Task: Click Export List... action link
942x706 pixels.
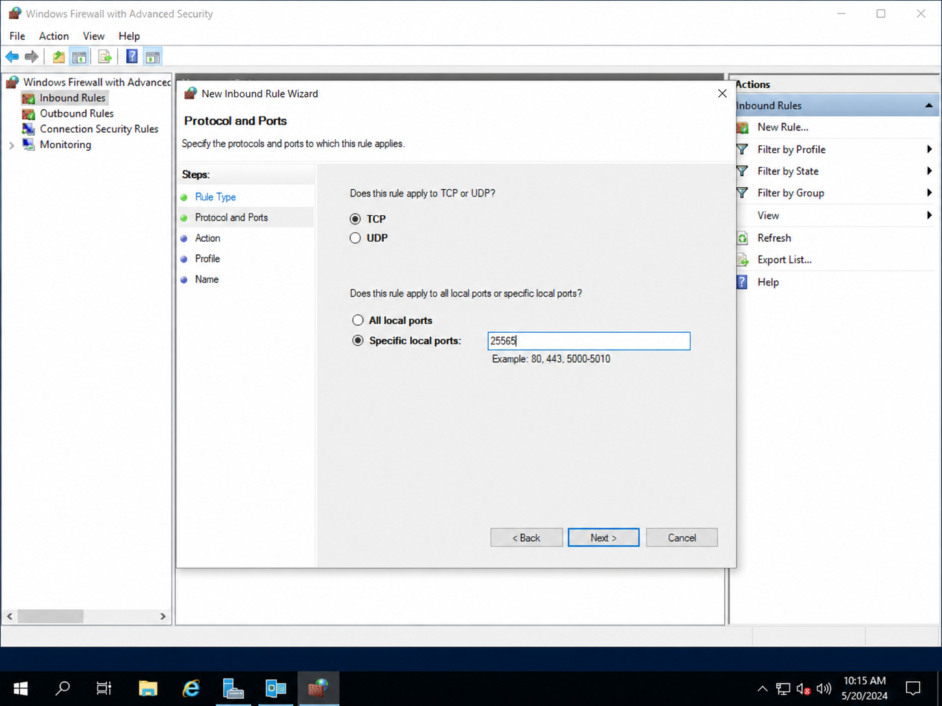Action: (x=785, y=260)
